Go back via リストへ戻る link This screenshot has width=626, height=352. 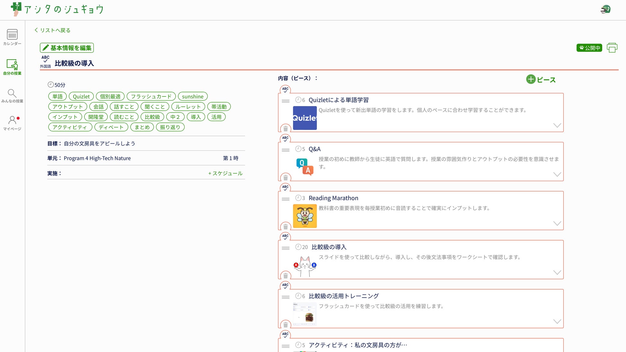click(x=52, y=30)
